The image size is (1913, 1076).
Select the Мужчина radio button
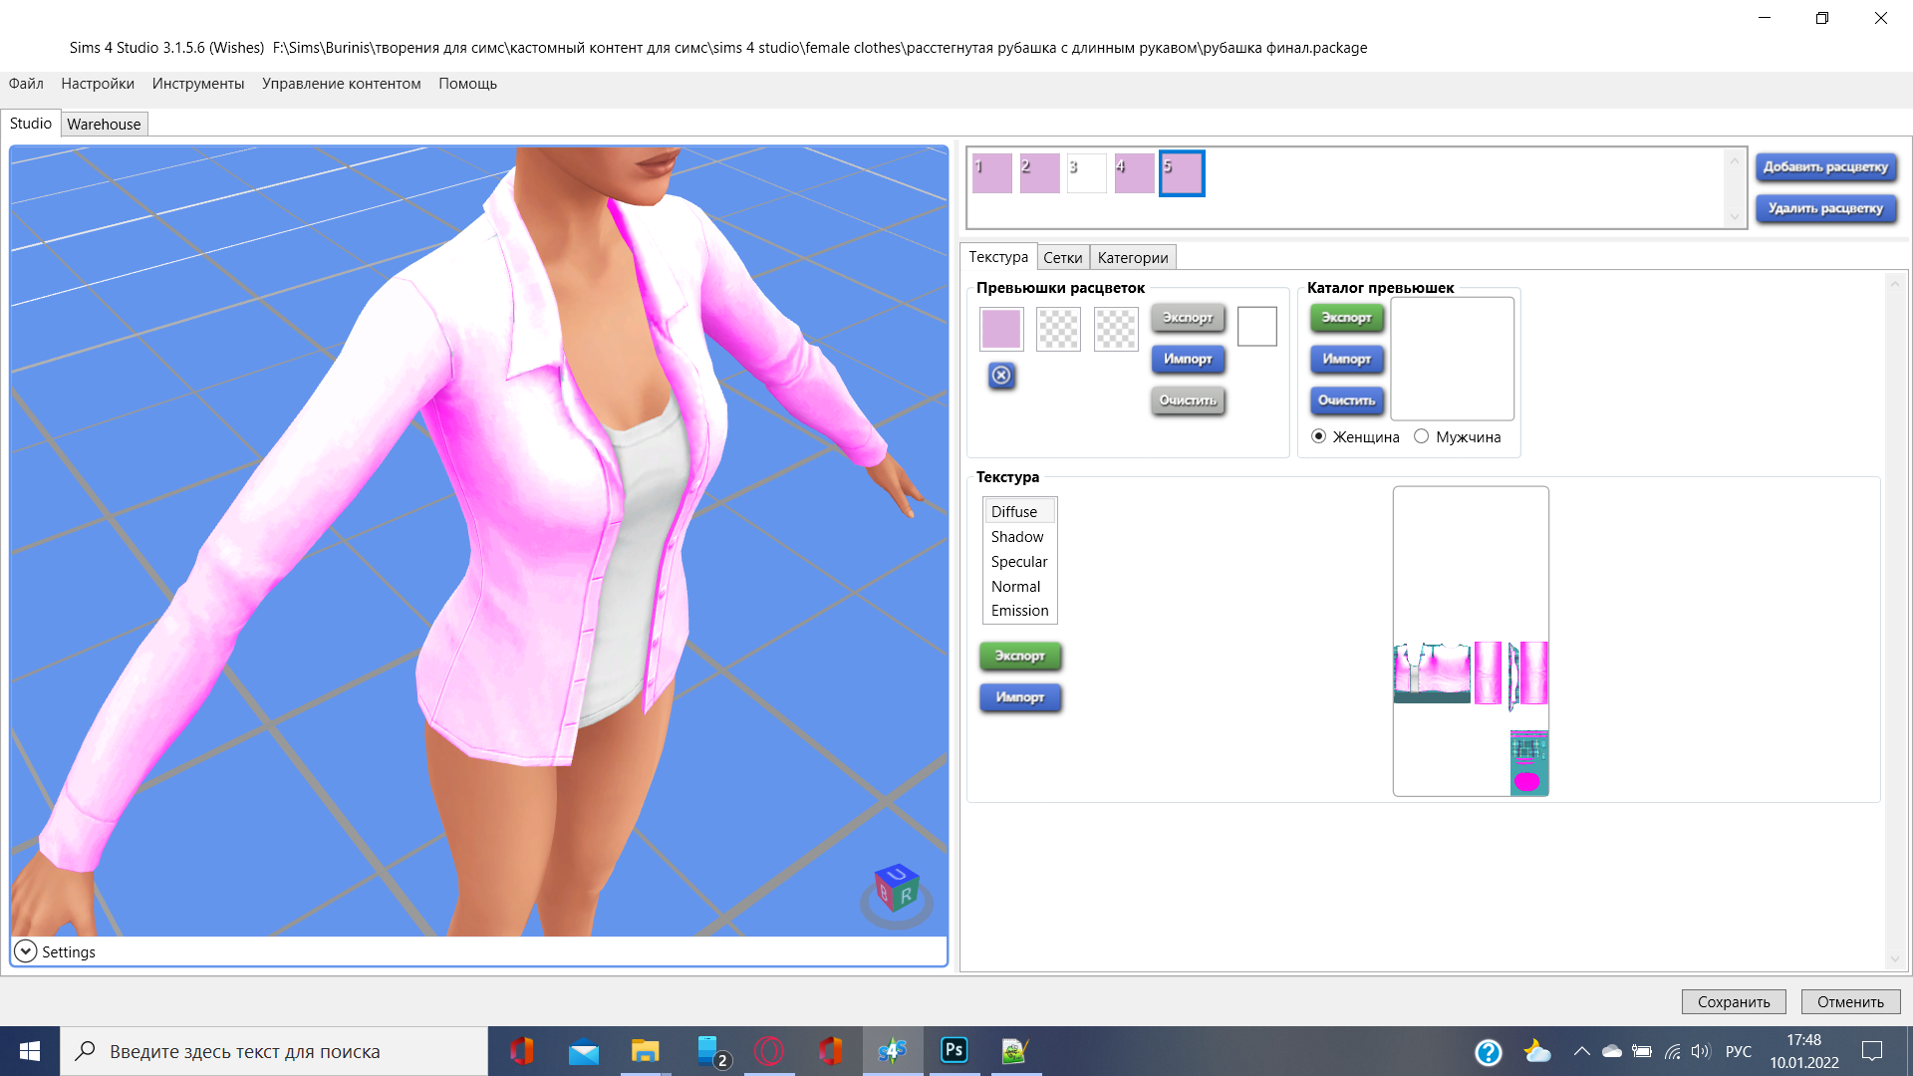point(1422,436)
